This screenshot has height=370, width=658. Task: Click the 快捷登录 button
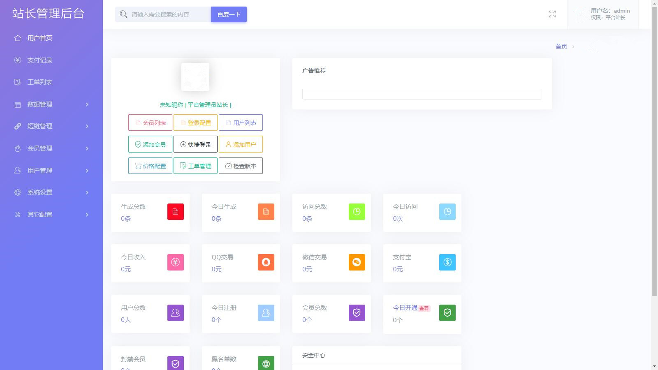195,144
